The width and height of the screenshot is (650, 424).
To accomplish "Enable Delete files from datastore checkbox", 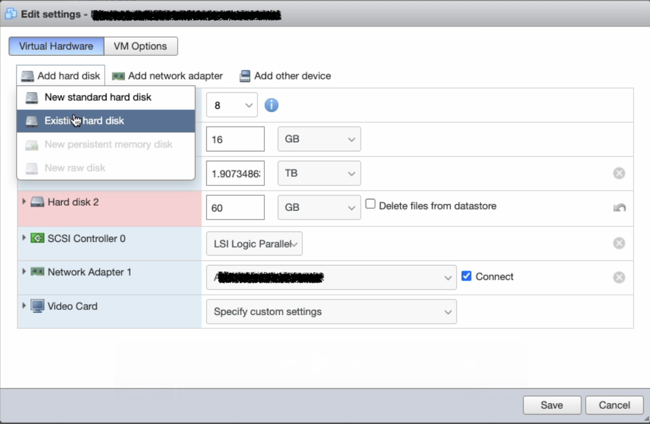I will (370, 204).
